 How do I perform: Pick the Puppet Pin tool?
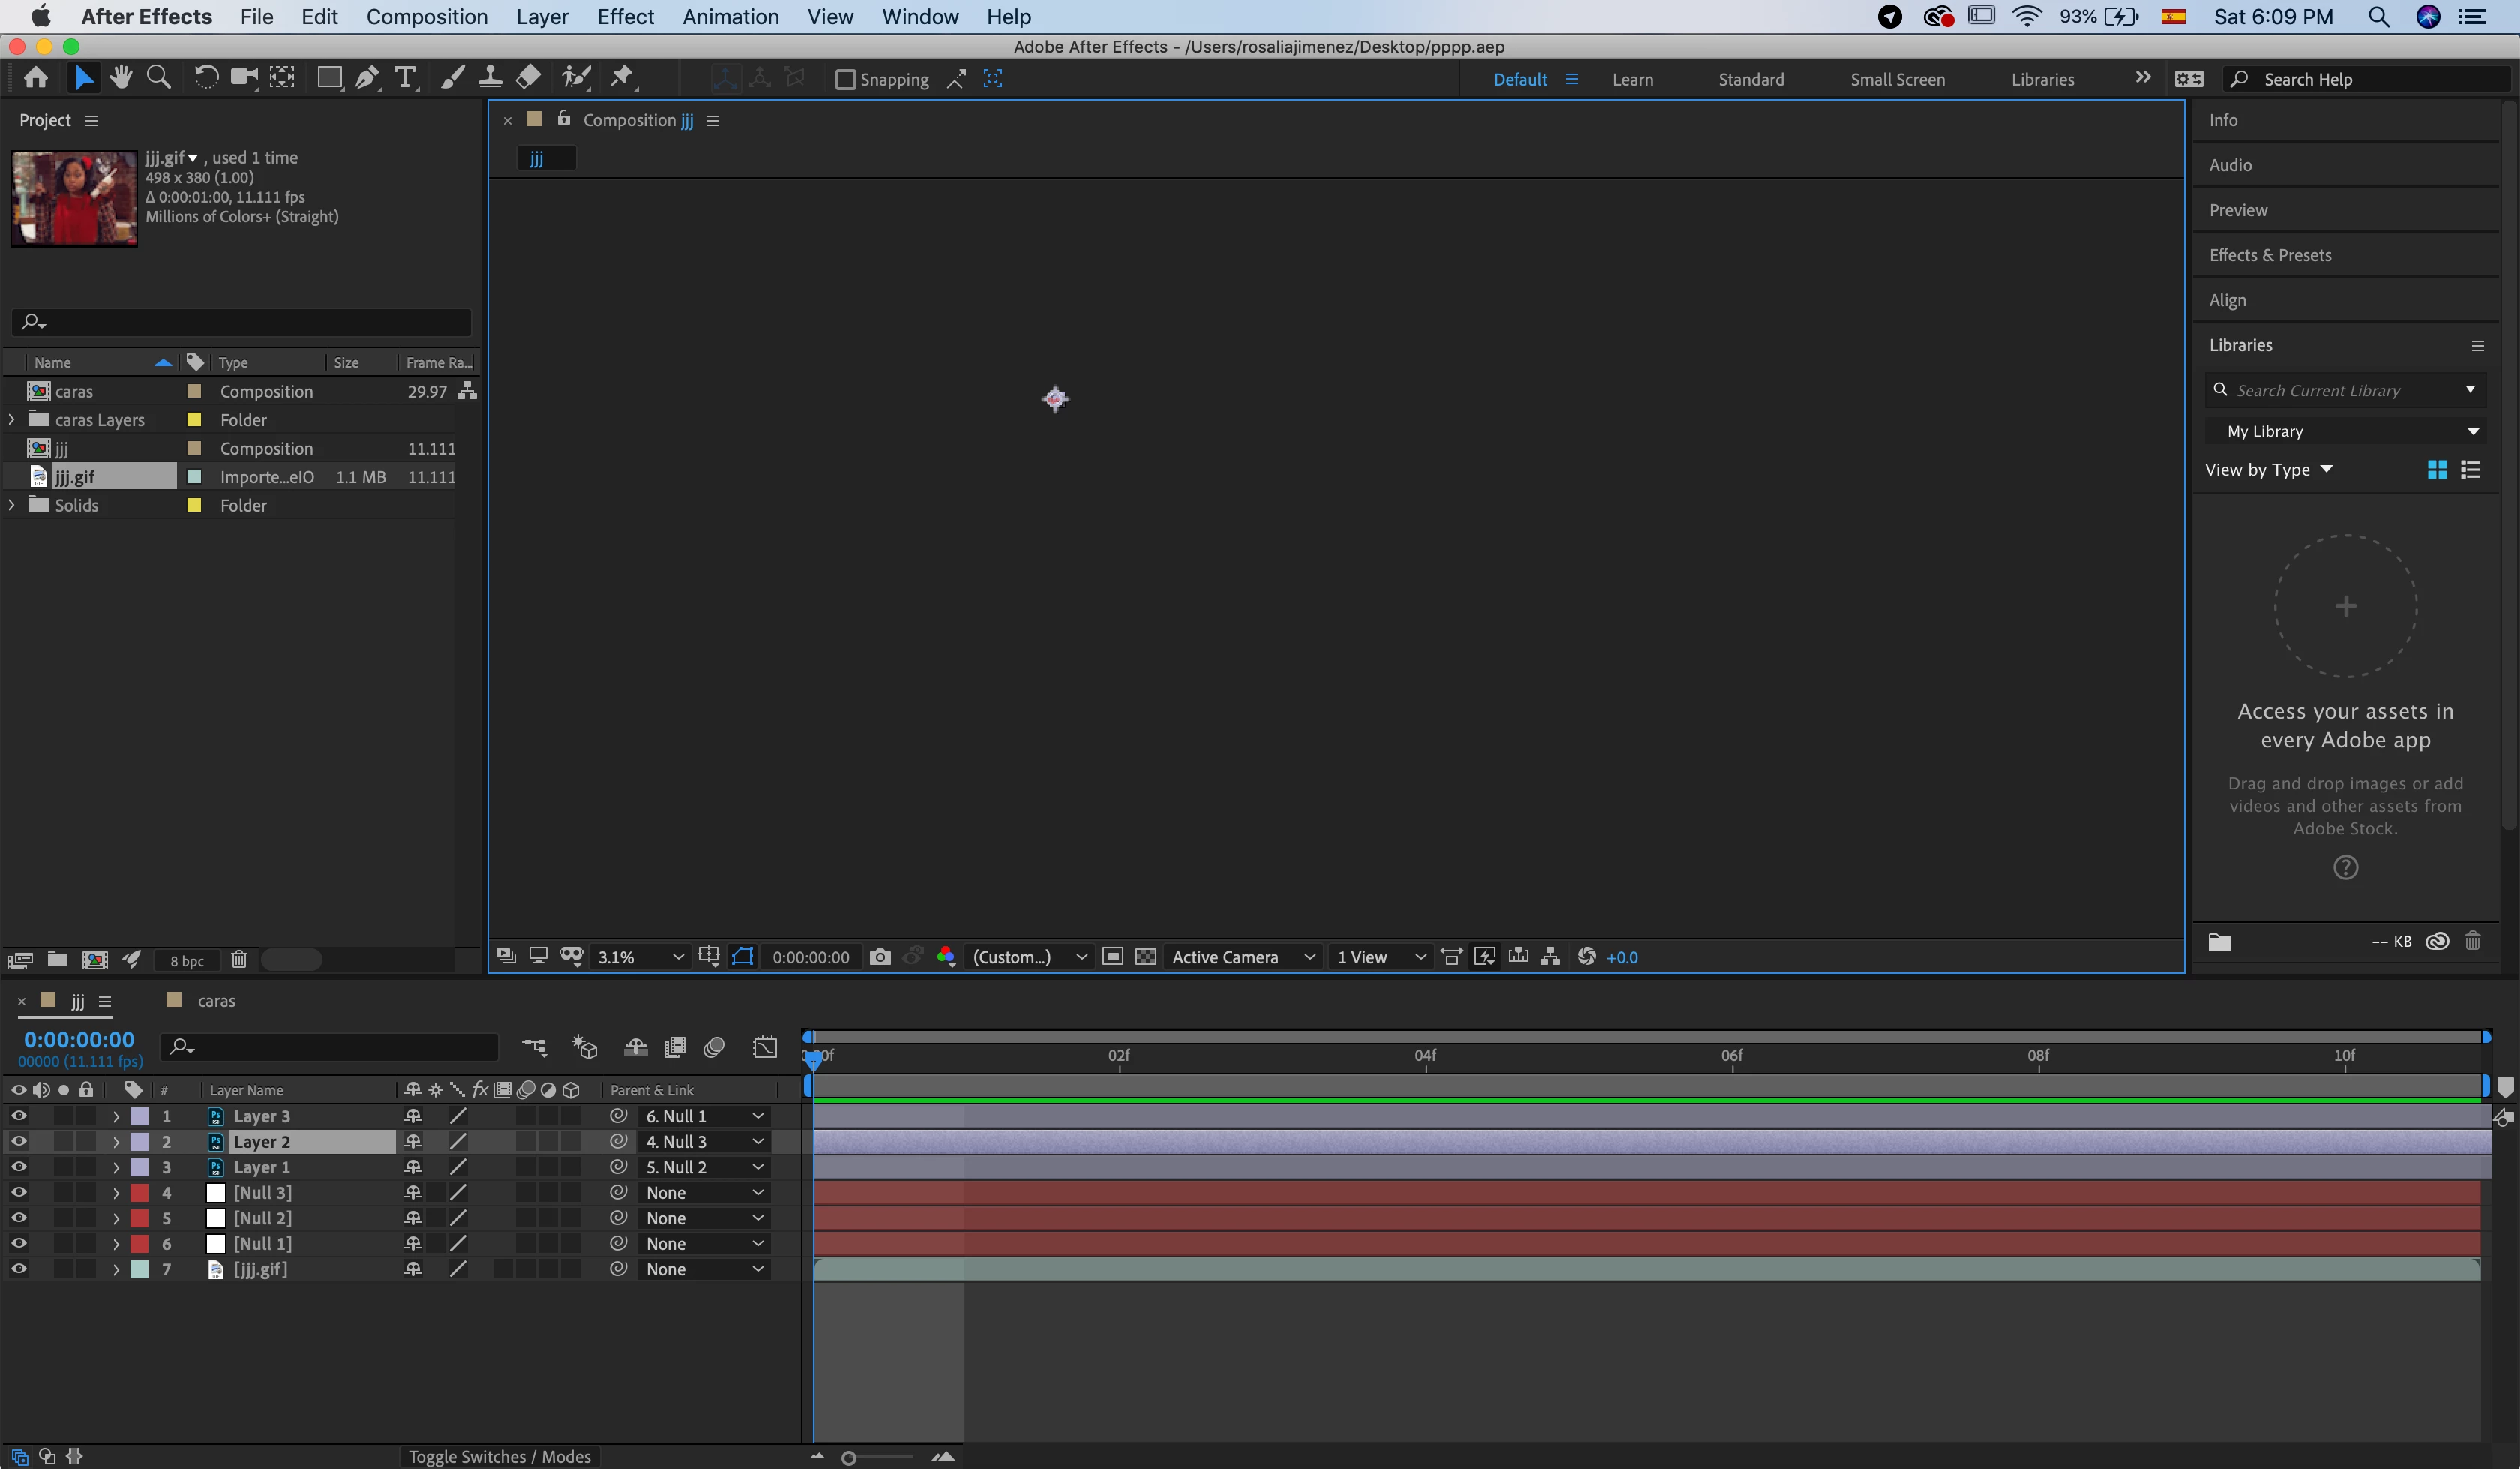622,78
